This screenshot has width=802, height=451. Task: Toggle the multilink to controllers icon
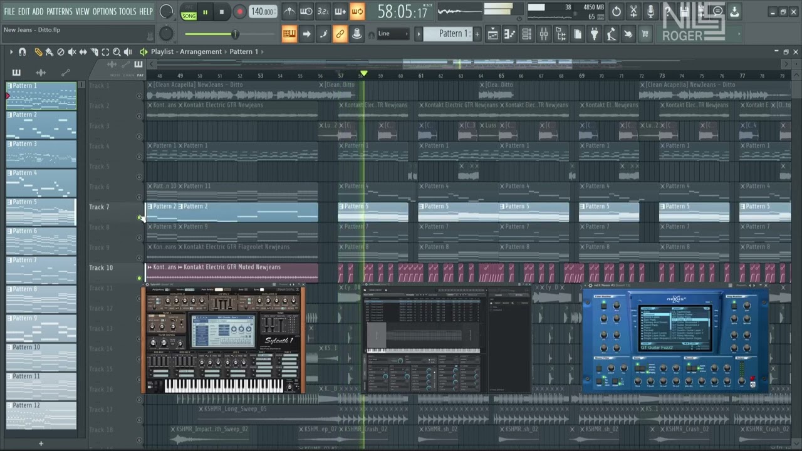(340, 34)
